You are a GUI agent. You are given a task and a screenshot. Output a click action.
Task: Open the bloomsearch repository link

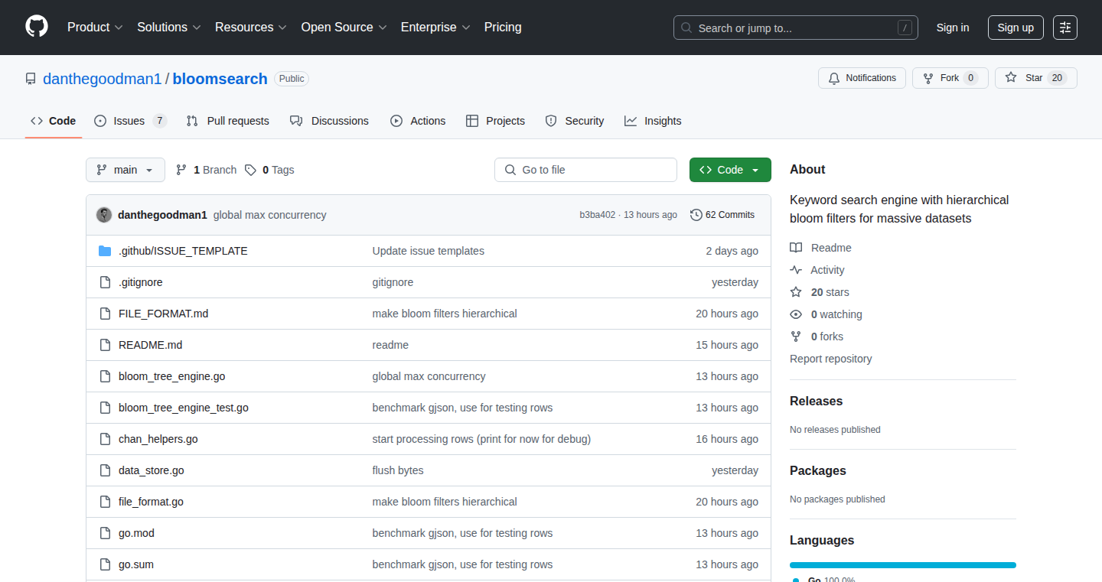click(x=220, y=79)
